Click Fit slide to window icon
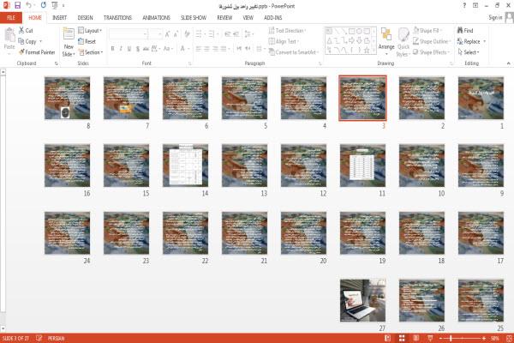Image resolution: width=514 pixels, height=343 pixels. click(x=509, y=338)
